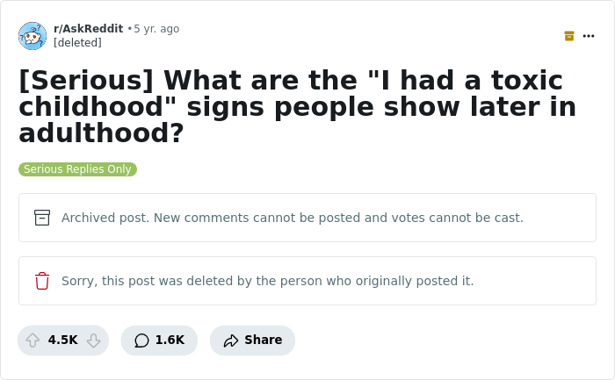Click blank card area right of Share
Viewport: 615px width, 380px height.
click(x=439, y=341)
